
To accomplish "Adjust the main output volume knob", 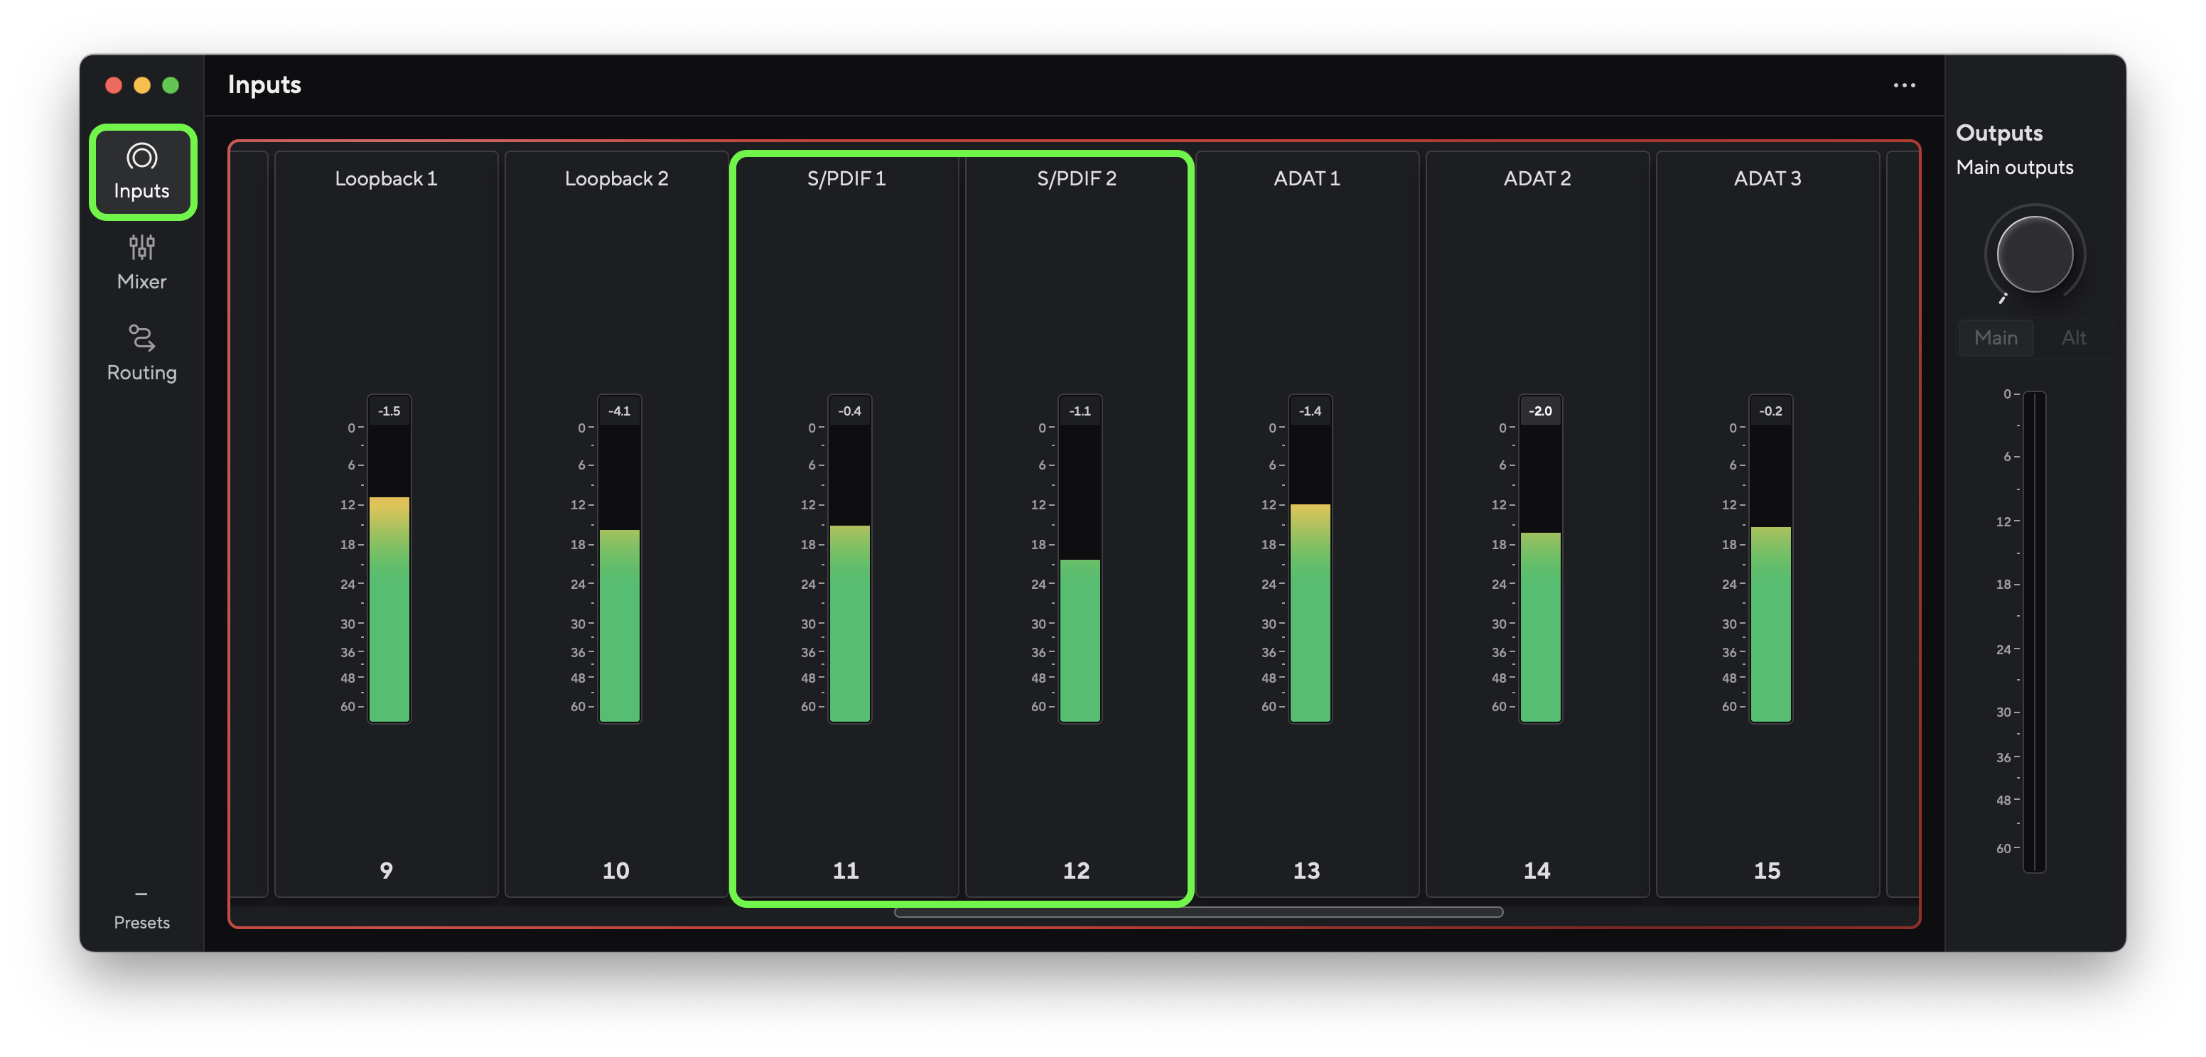I will coord(2032,254).
